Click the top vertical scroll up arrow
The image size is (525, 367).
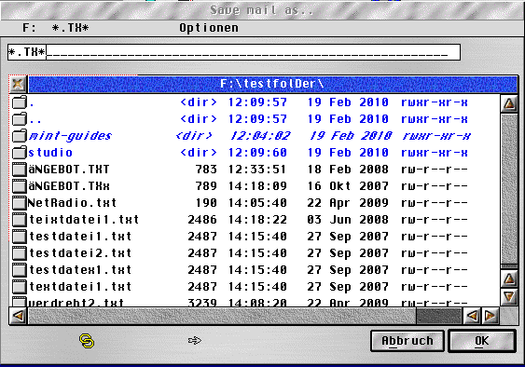point(509,103)
